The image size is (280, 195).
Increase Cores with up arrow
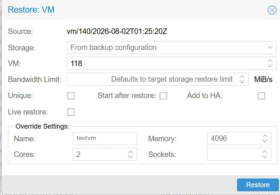click(x=131, y=152)
